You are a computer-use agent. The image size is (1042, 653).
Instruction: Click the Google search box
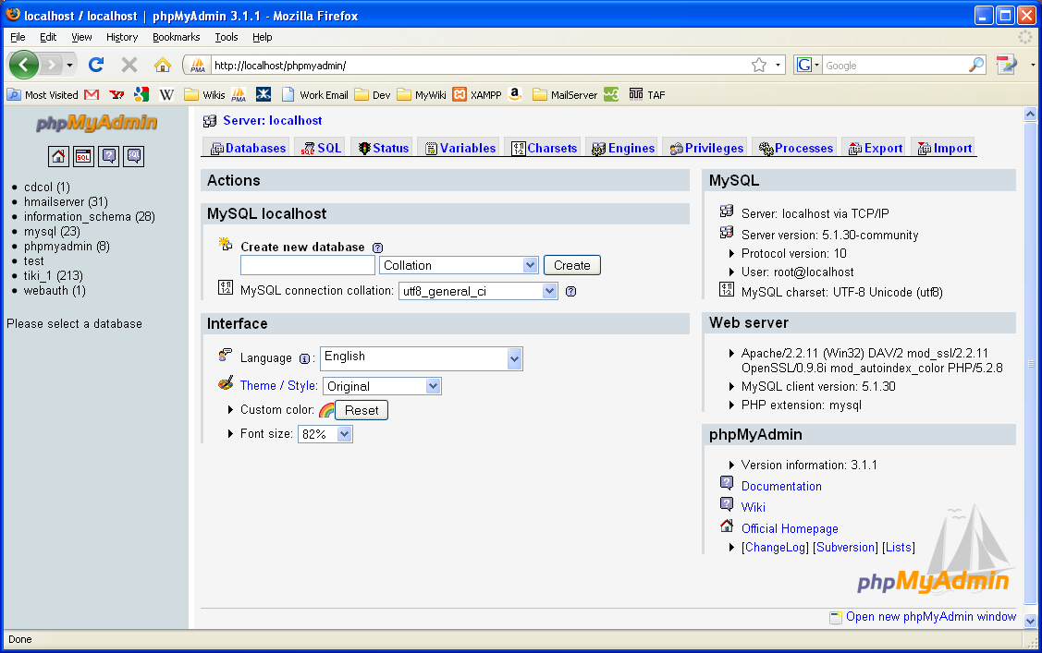point(895,65)
